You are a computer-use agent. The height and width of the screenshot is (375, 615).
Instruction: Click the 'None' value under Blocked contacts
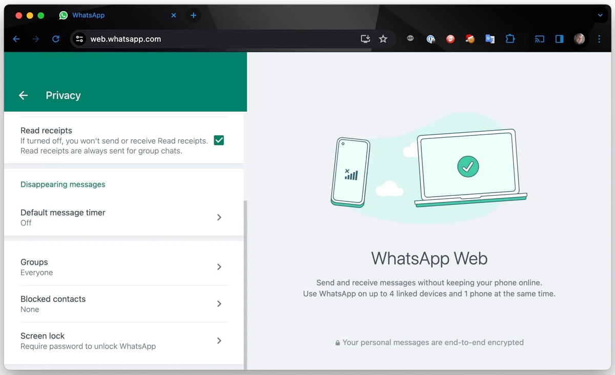coord(30,309)
